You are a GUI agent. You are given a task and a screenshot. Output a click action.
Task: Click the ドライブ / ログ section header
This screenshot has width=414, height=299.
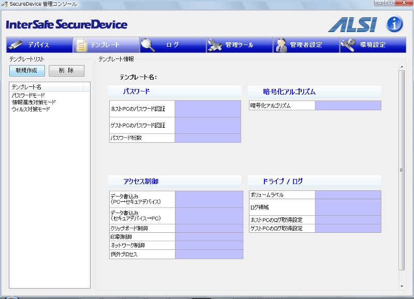(315, 181)
